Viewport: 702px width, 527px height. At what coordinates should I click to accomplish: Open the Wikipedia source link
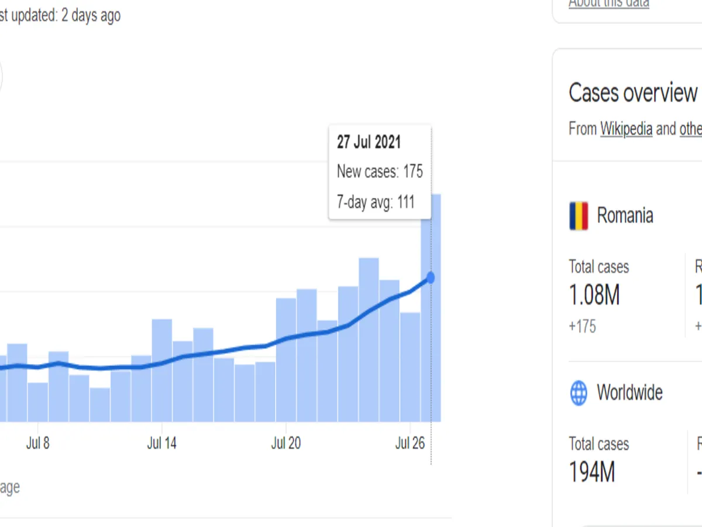click(626, 129)
